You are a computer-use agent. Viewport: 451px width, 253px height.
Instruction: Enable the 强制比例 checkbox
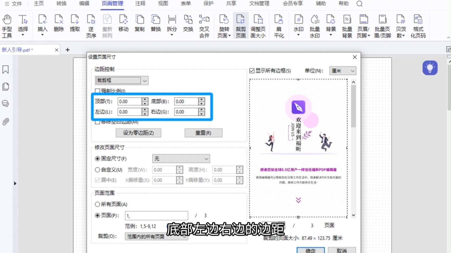[97, 91]
